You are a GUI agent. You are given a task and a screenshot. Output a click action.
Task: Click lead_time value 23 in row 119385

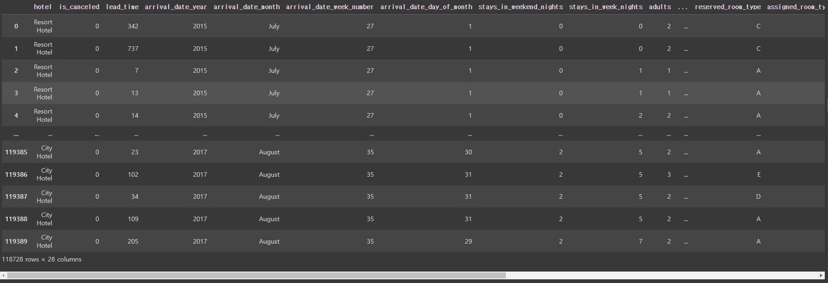point(135,152)
